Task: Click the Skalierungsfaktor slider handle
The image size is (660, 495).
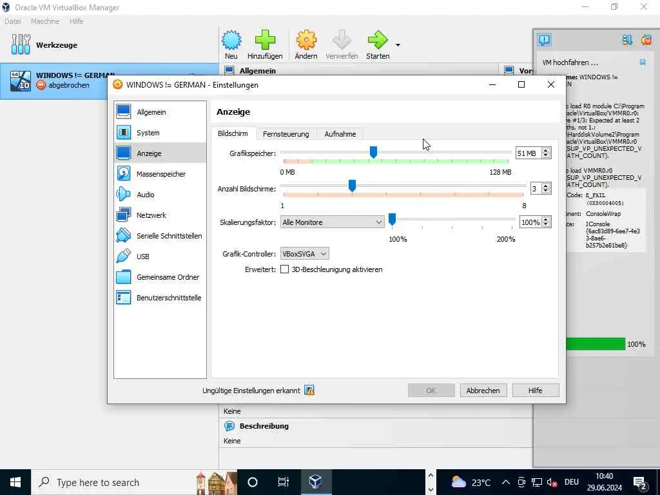Action: (392, 219)
